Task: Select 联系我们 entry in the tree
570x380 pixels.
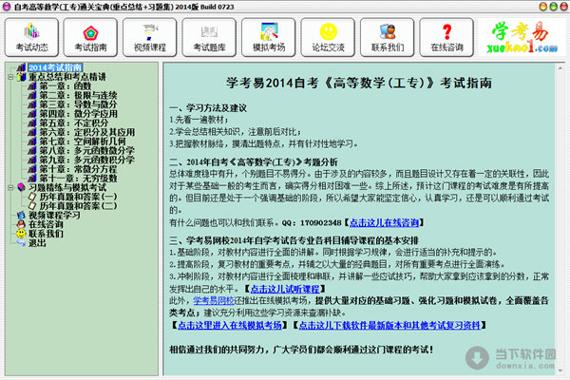Action: (x=46, y=234)
